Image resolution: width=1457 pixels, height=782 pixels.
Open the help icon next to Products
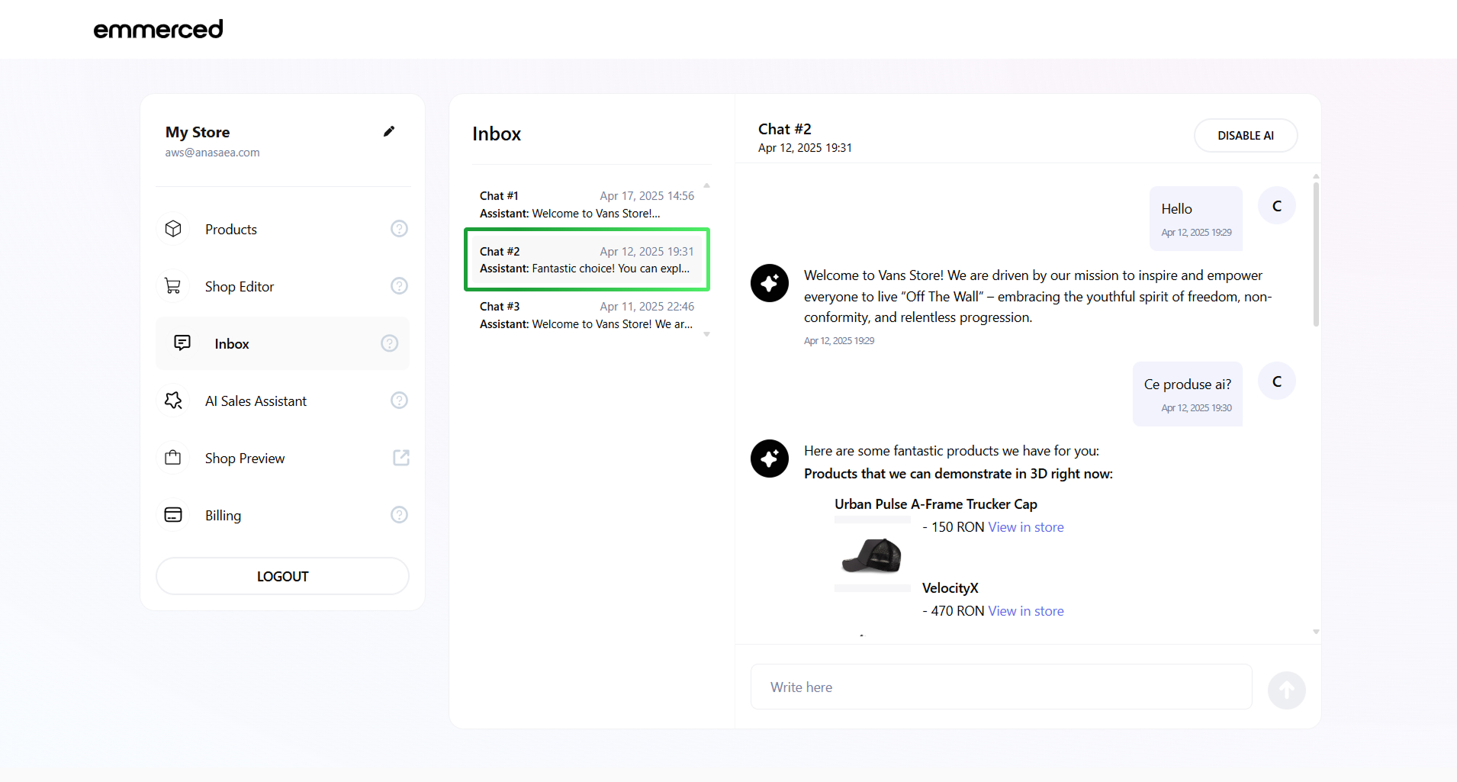tap(399, 229)
